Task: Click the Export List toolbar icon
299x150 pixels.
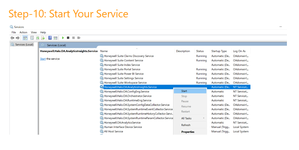Action: (43, 38)
